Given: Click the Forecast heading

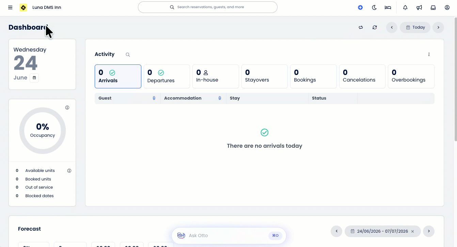Looking at the screenshot, I should pyautogui.click(x=29, y=229).
